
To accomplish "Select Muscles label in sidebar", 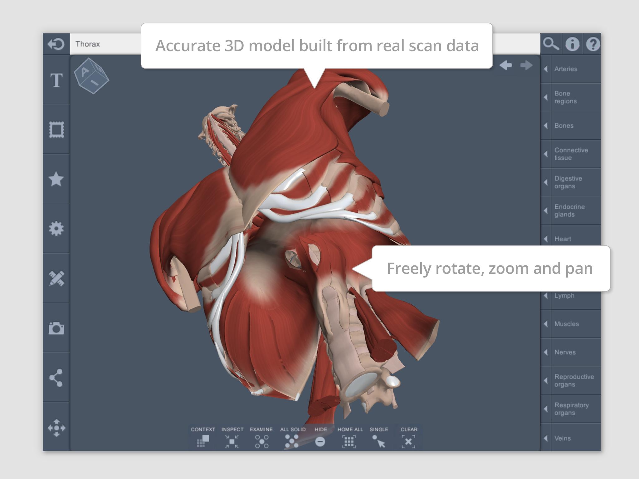I will point(567,324).
